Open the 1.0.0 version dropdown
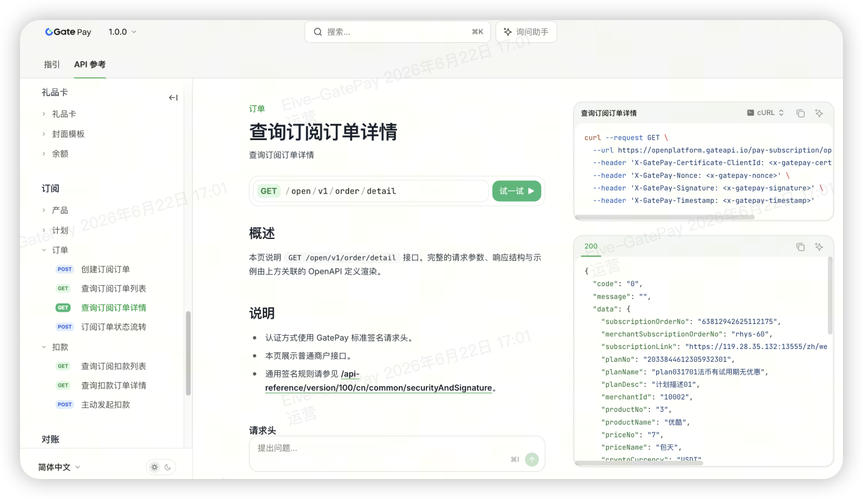 coord(122,32)
